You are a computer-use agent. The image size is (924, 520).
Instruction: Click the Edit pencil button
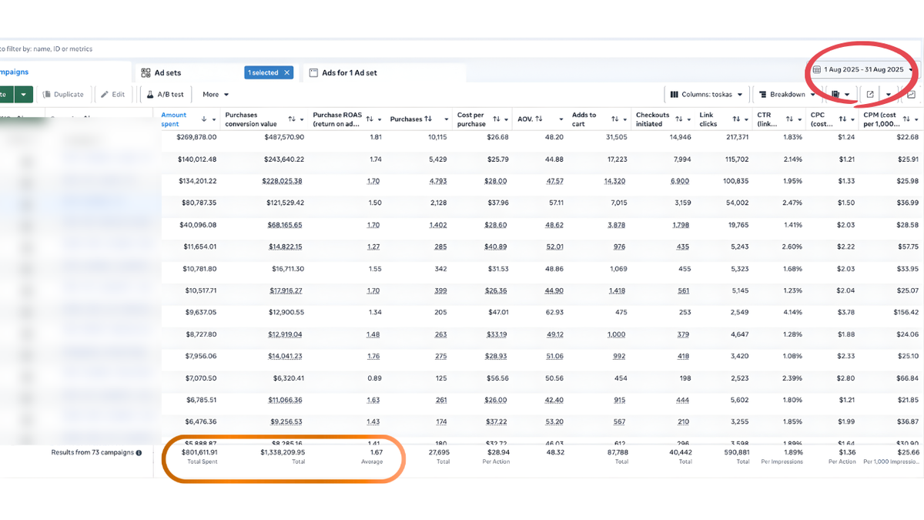point(112,95)
